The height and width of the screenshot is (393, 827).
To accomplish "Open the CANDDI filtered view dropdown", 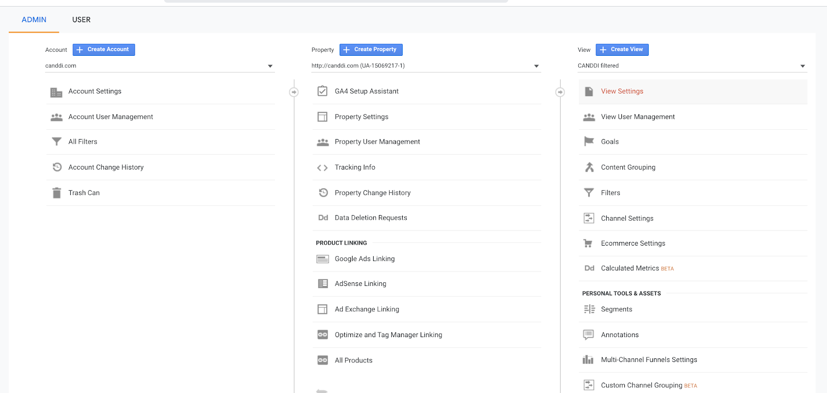I will coord(692,66).
